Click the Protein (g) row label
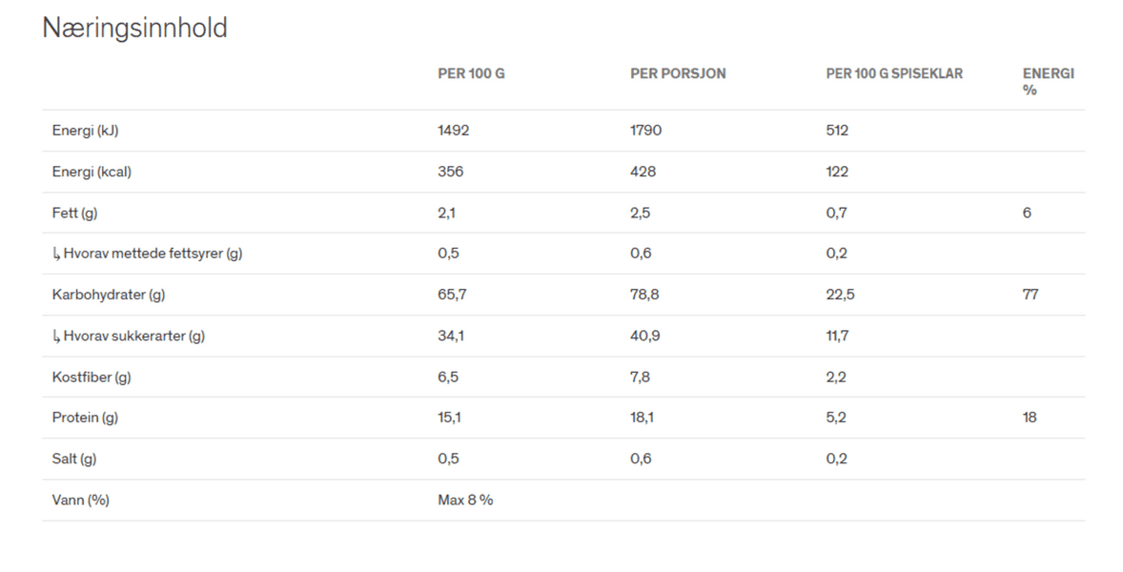The width and height of the screenshot is (1123, 572). 85,418
